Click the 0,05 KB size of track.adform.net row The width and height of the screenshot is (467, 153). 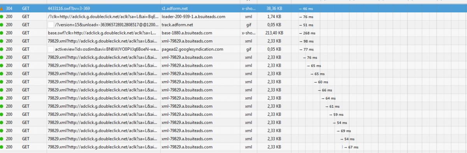274,25
